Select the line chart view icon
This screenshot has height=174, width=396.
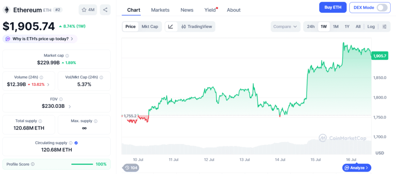(171, 27)
